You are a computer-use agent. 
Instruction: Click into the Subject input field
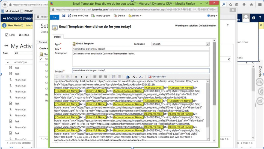pyautogui.click(x=141, y=71)
